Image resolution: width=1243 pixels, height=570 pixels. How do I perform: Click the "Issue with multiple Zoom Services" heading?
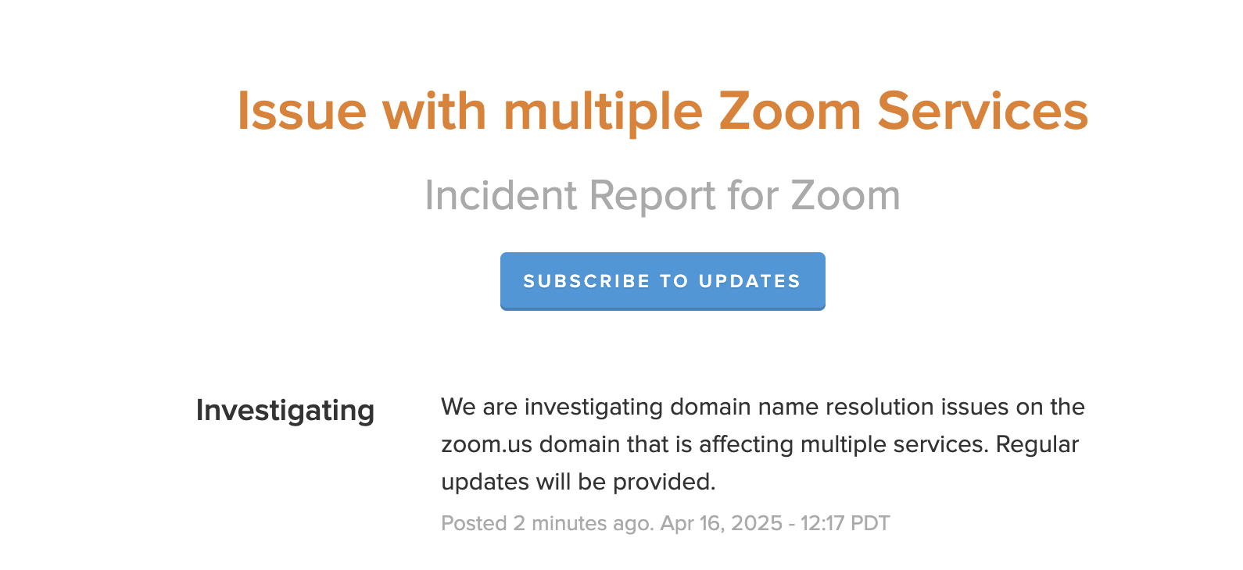coord(662,111)
